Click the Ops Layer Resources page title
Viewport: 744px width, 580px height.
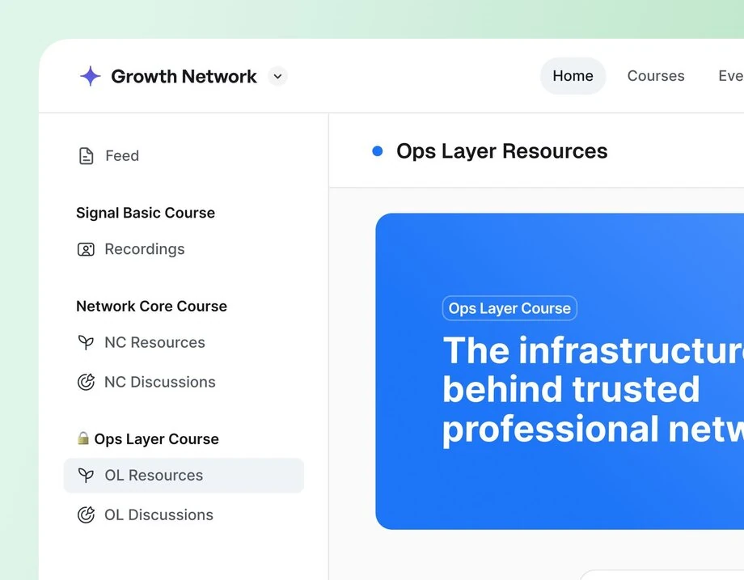pyautogui.click(x=502, y=151)
